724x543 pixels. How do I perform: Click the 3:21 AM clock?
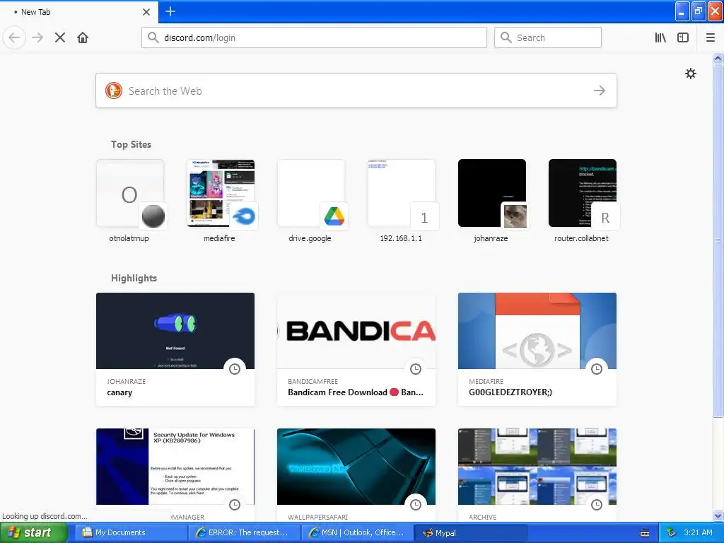698,533
